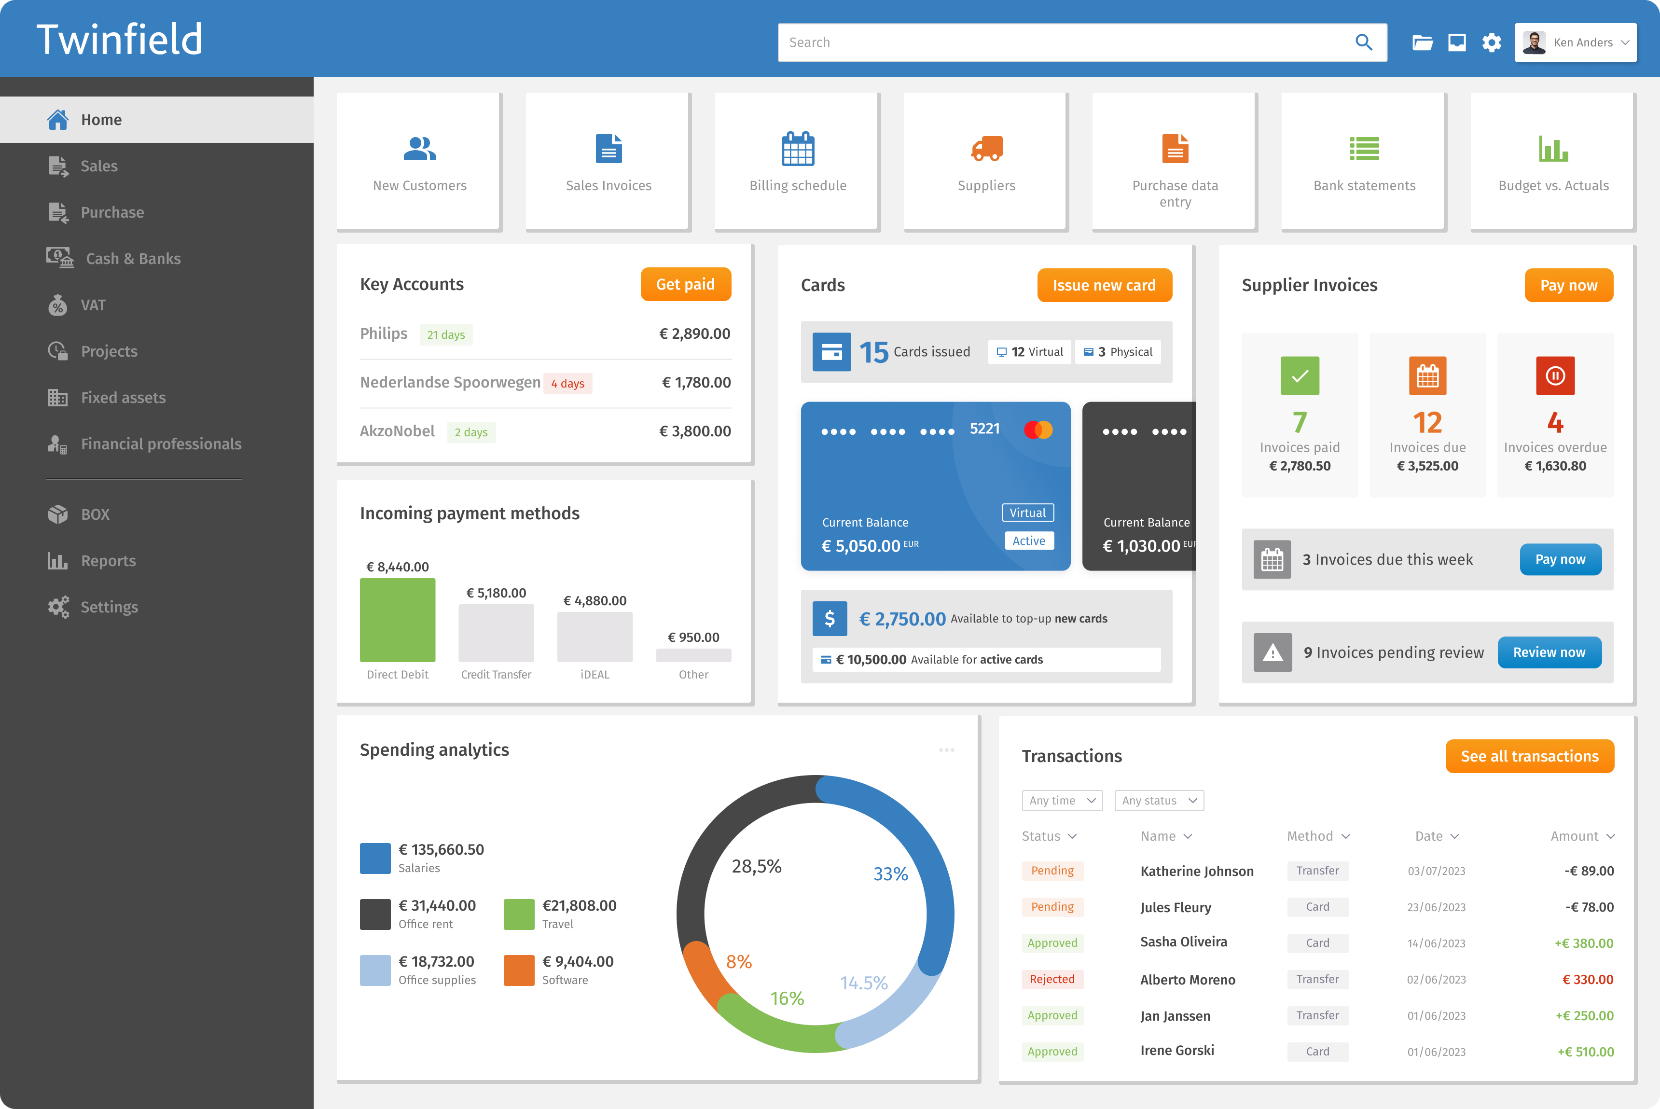Viewport: 1660px width, 1109px height.
Task: Open the Billing schedule calendar tile
Action: (797, 161)
